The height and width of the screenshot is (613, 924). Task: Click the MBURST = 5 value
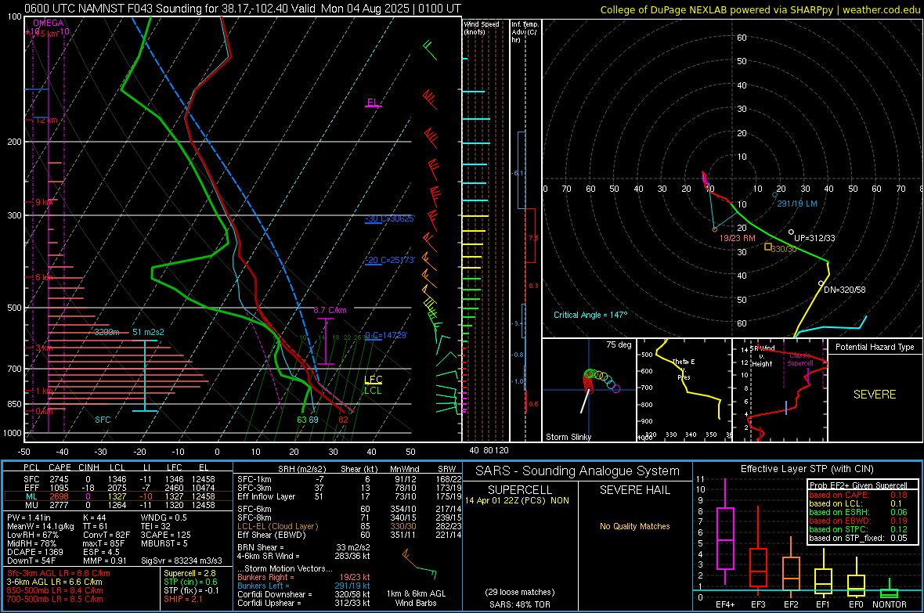tap(164, 543)
